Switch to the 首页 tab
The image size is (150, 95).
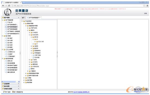(x=23, y=18)
